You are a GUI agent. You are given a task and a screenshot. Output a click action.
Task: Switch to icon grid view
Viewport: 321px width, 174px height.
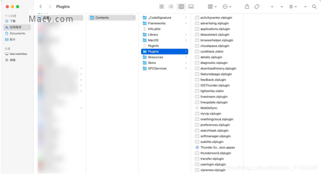162,7
